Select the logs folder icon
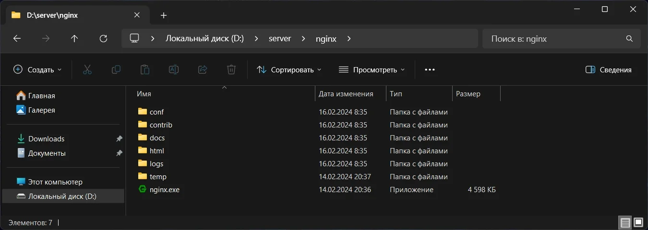The width and height of the screenshot is (648, 230). tap(142, 163)
